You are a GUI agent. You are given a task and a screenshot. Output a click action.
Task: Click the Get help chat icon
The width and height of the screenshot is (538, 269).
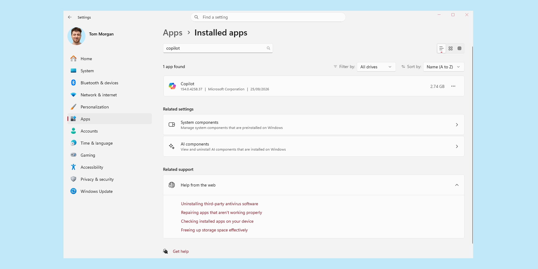[165, 251]
